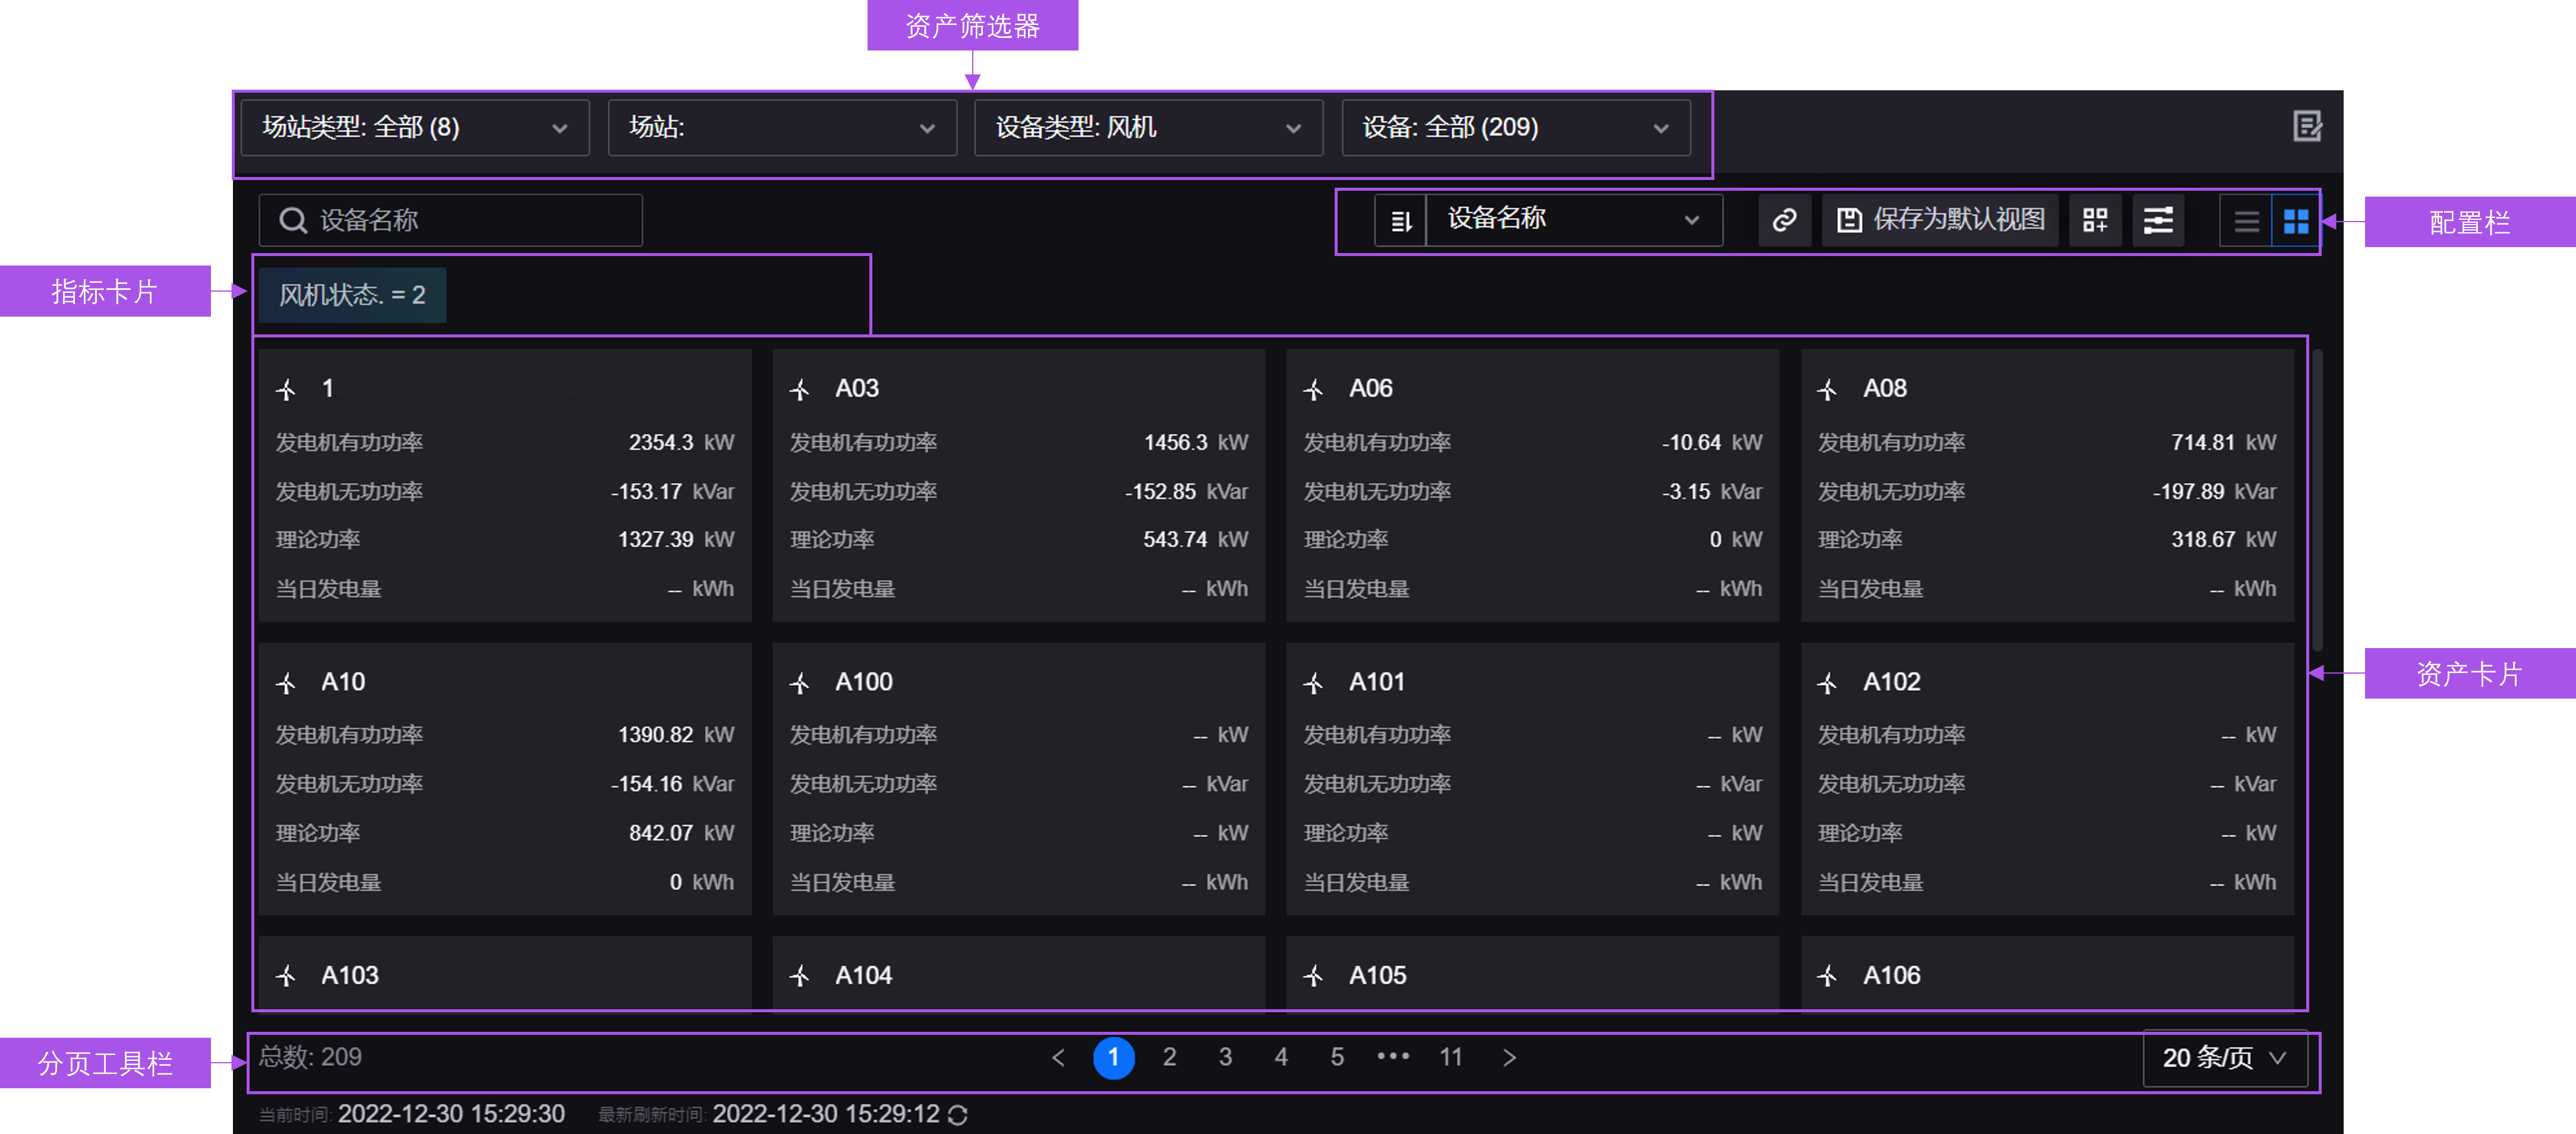This screenshot has height=1134, width=2576.
Task: Jump to page 11
Action: click(1450, 1057)
